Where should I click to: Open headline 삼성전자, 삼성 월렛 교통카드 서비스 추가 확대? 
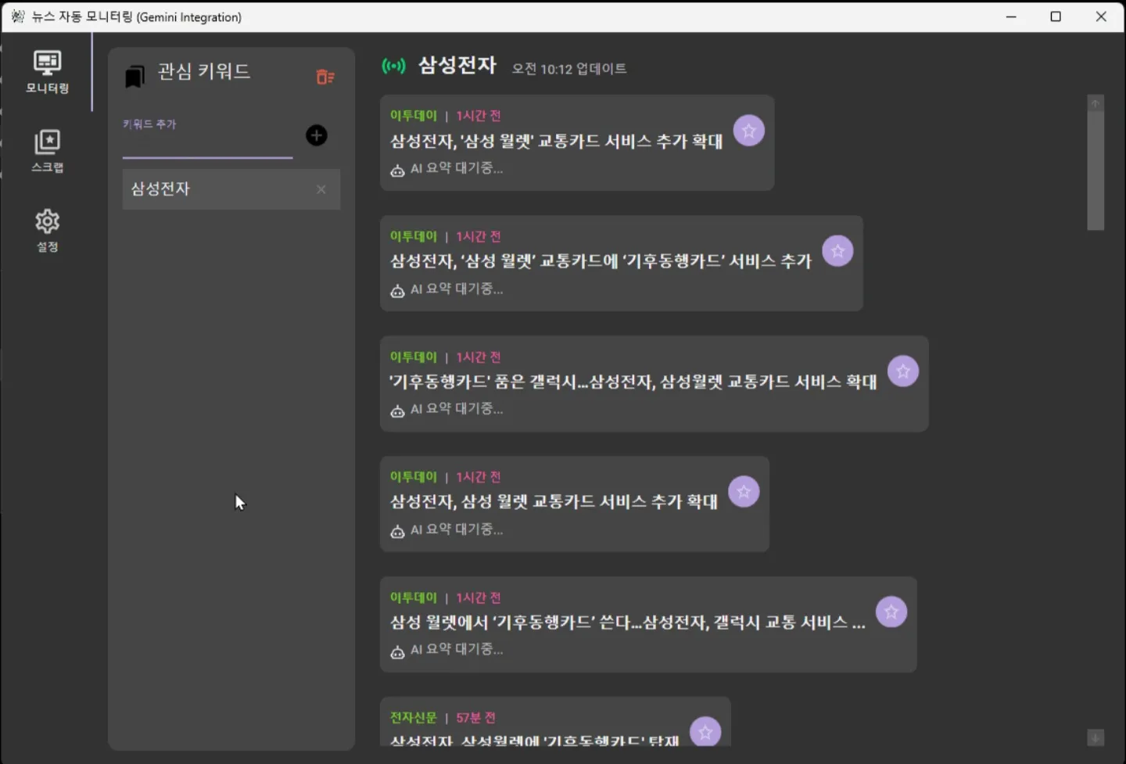tap(554, 502)
